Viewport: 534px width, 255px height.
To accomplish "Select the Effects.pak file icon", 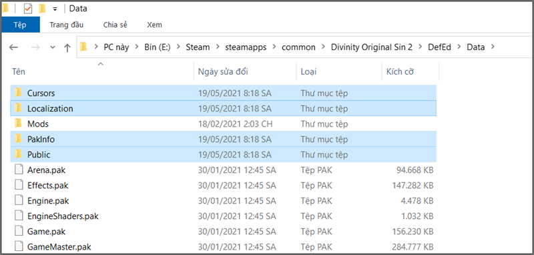I will (x=19, y=185).
